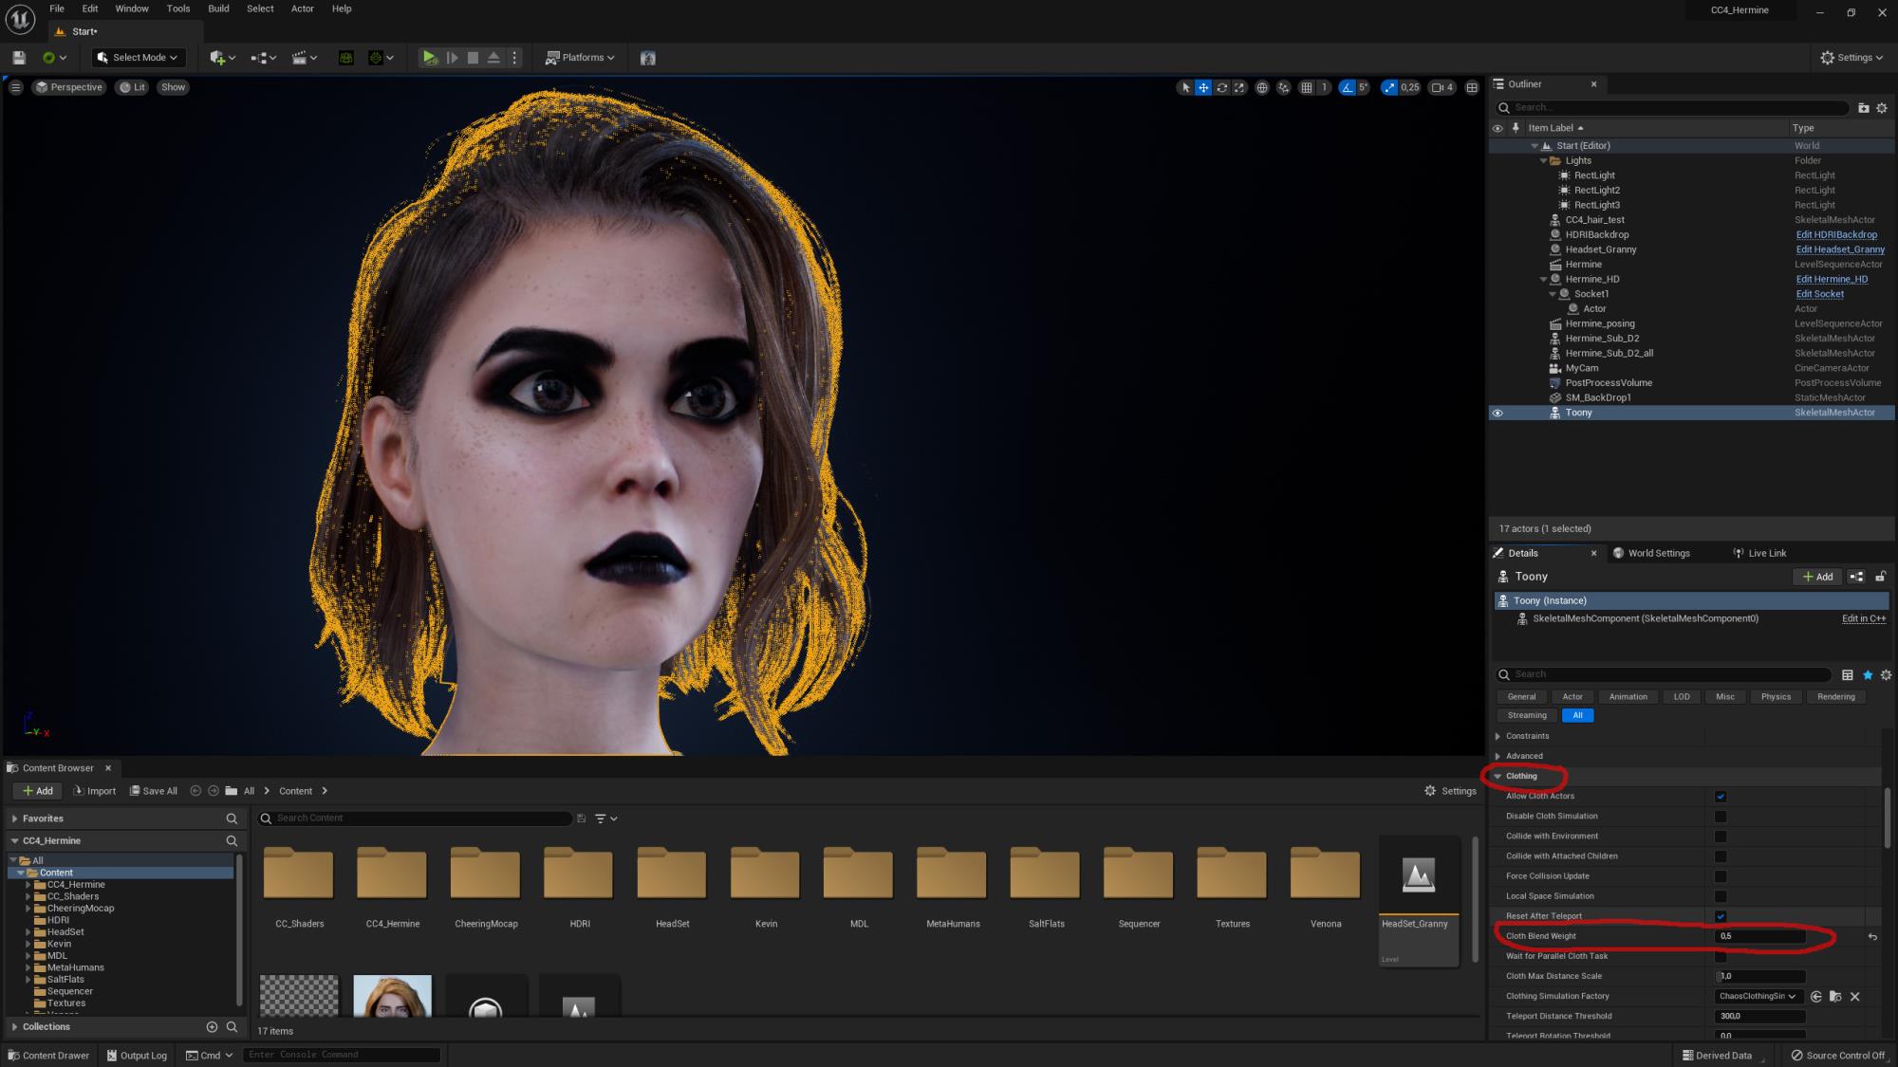Activate the Translate gizmo tool

coord(1203,87)
